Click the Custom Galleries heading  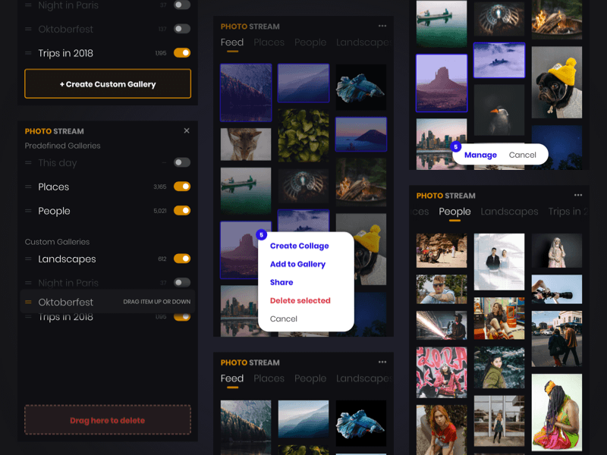58,242
